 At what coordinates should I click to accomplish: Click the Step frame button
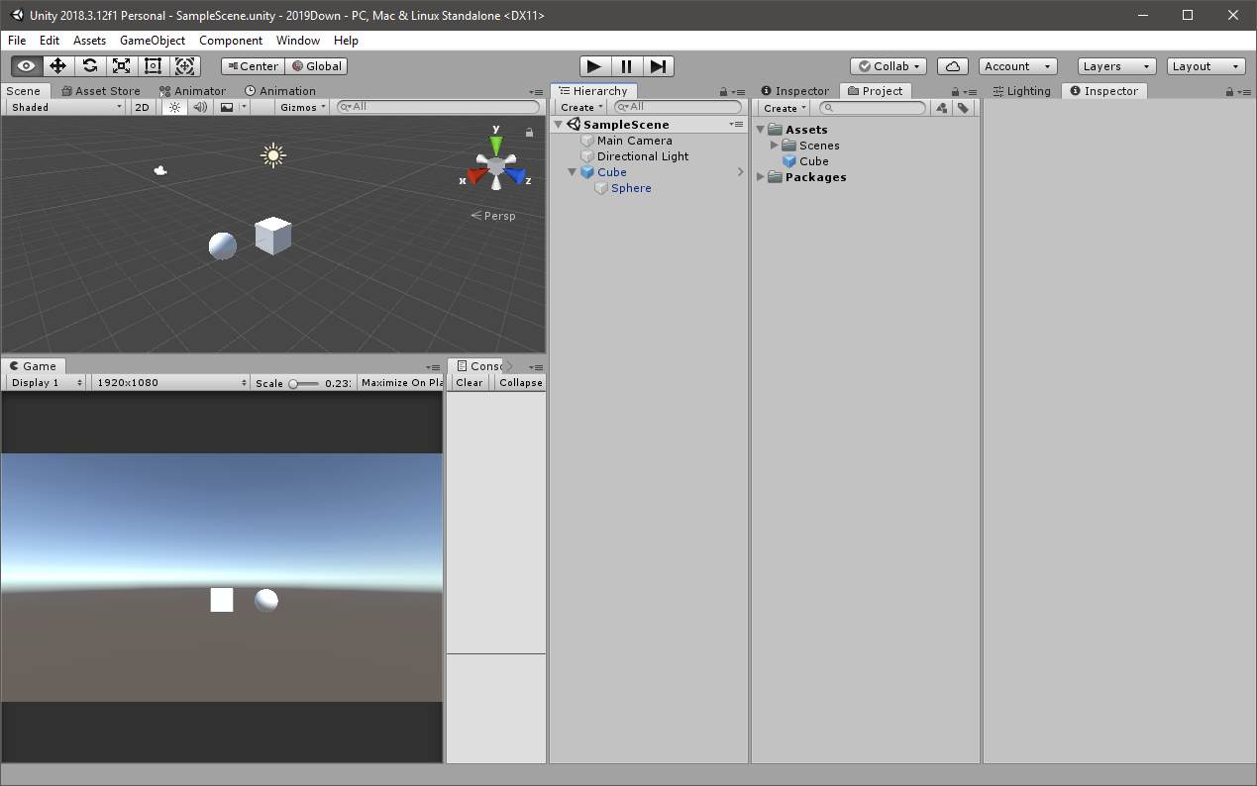(x=659, y=65)
